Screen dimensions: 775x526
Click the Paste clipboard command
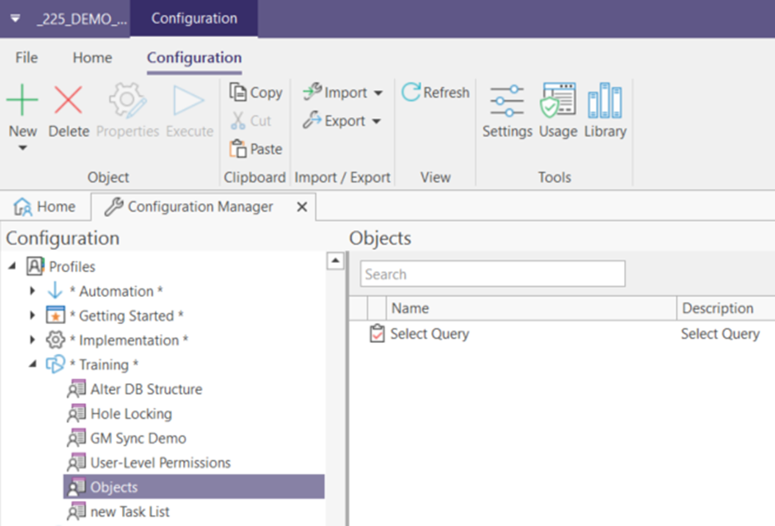(255, 148)
